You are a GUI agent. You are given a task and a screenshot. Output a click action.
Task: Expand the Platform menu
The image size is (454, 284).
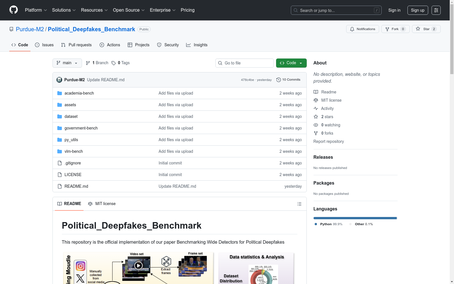point(36,10)
